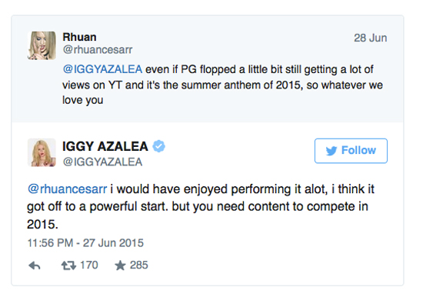
Task: Click the blue @IGGYAZALEA mention in Rhuan's tweet
Action: click(x=102, y=69)
